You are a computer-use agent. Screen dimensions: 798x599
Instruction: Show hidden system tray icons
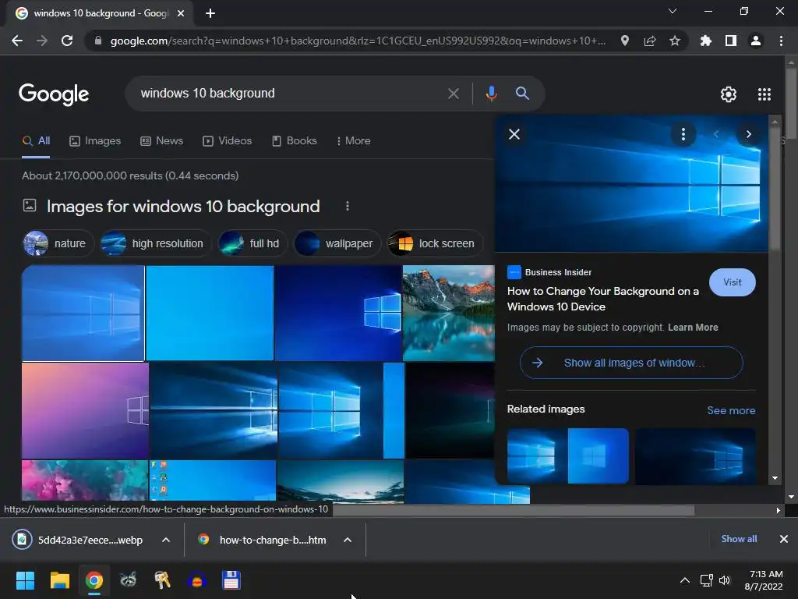pyautogui.click(x=685, y=580)
